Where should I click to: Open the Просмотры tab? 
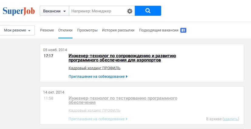(87, 30)
